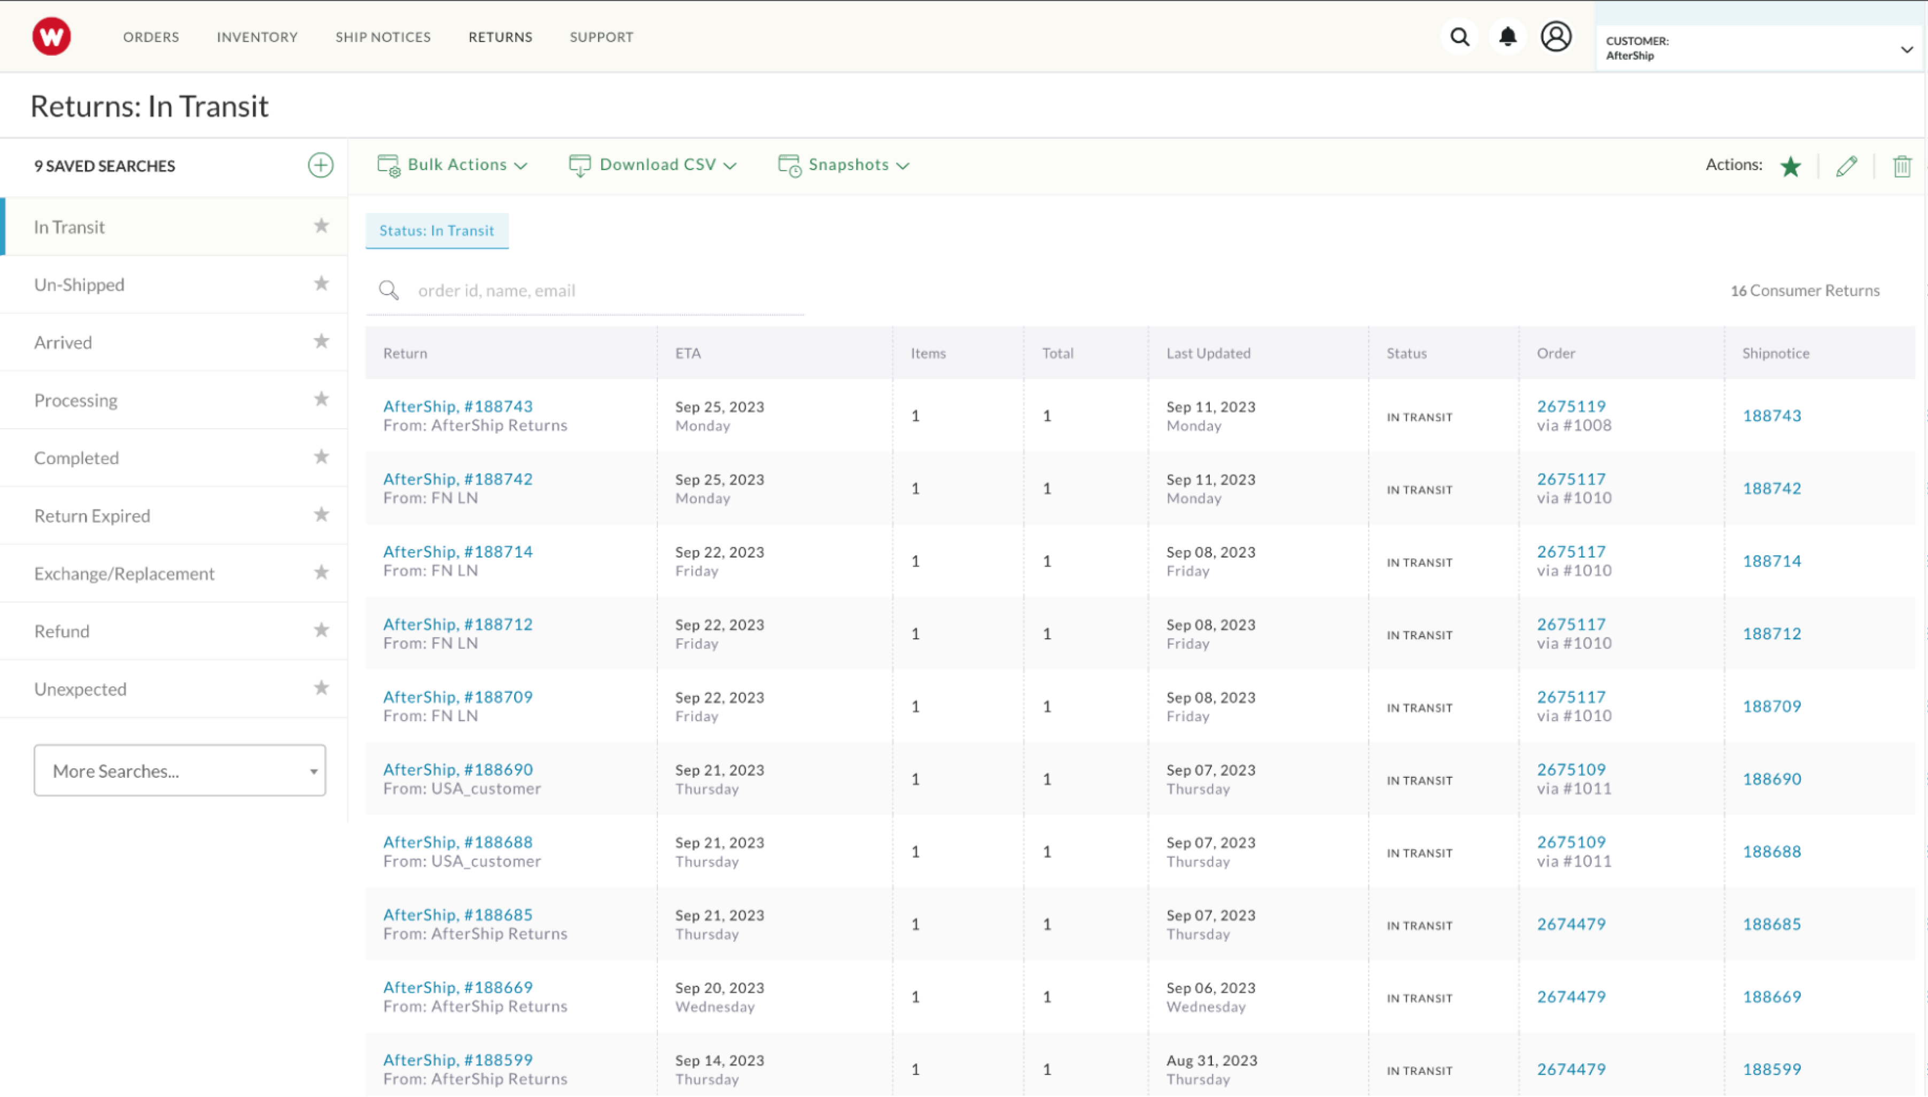1928x1097 pixels.
Task: Select the In Transit saved search
Action: pos(174,227)
